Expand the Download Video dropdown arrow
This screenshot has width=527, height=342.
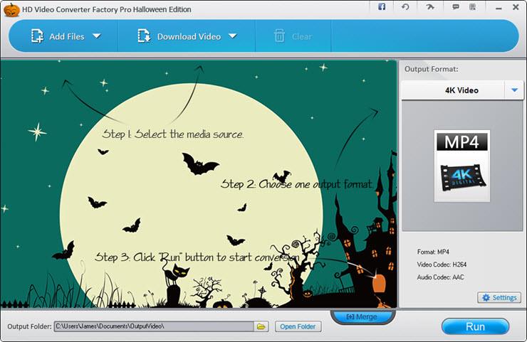233,36
